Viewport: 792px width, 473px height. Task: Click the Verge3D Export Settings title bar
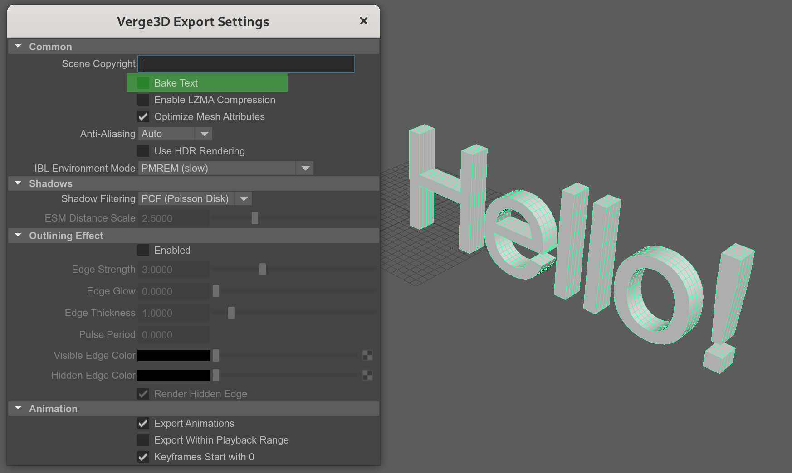coord(193,21)
